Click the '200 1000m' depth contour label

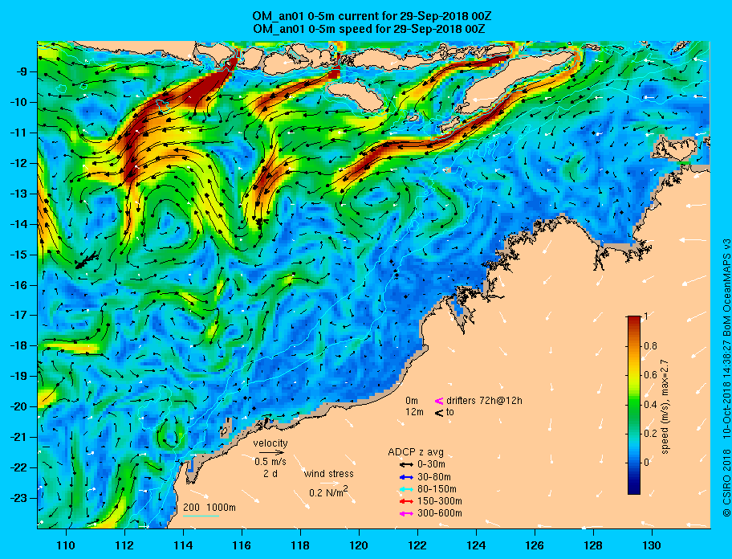tap(209, 508)
